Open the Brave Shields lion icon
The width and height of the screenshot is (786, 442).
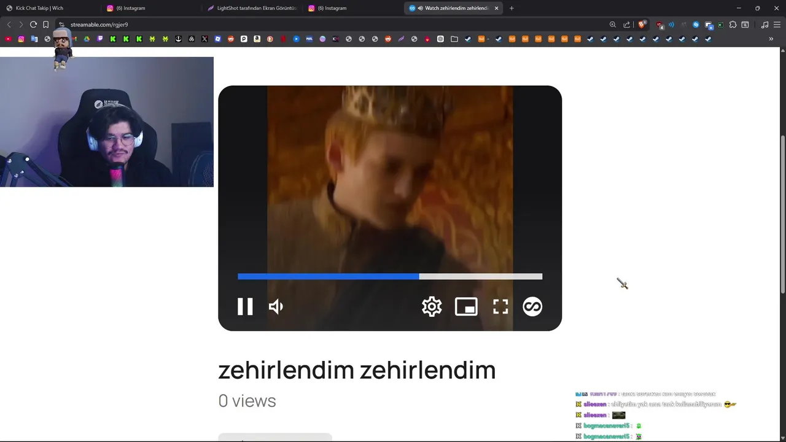(x=642, y=25)
